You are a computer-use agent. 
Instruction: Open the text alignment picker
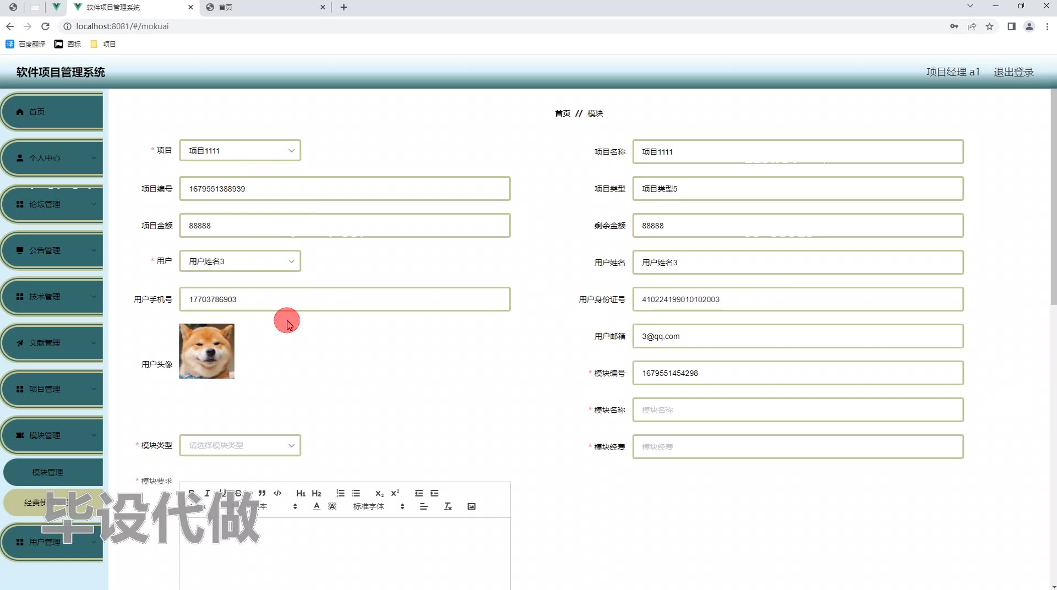(424, 506)
